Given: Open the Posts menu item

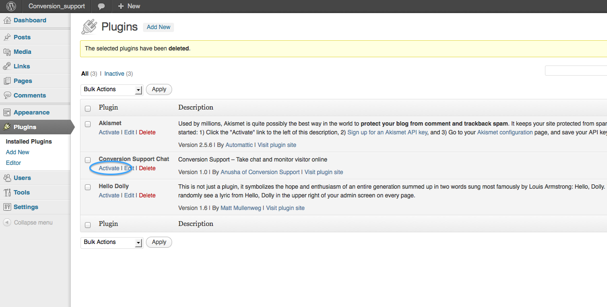Looking at the screenshot, I should coord(22,37).
